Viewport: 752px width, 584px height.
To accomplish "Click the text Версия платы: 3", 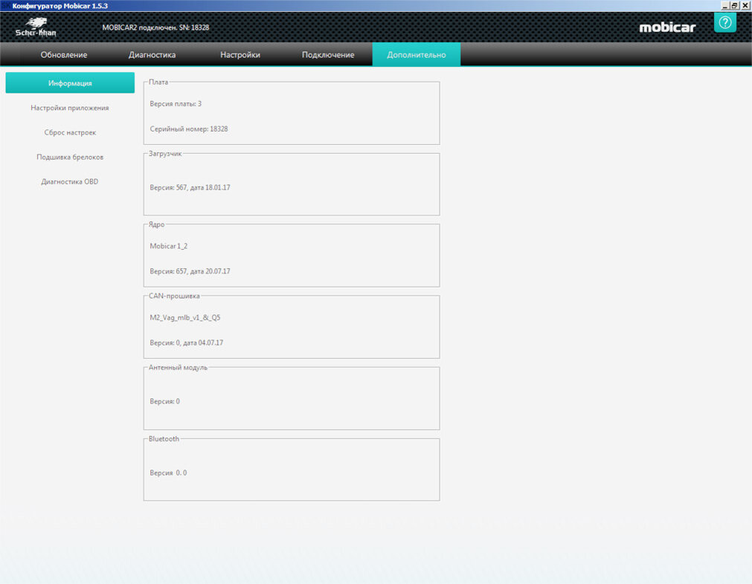I will (176, 103).
